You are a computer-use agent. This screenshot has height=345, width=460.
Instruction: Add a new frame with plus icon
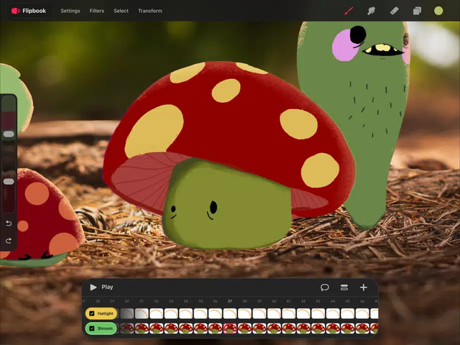(364, 287)
